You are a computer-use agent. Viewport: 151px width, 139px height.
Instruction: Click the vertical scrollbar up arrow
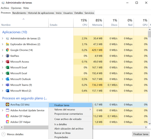pos(149,30)
